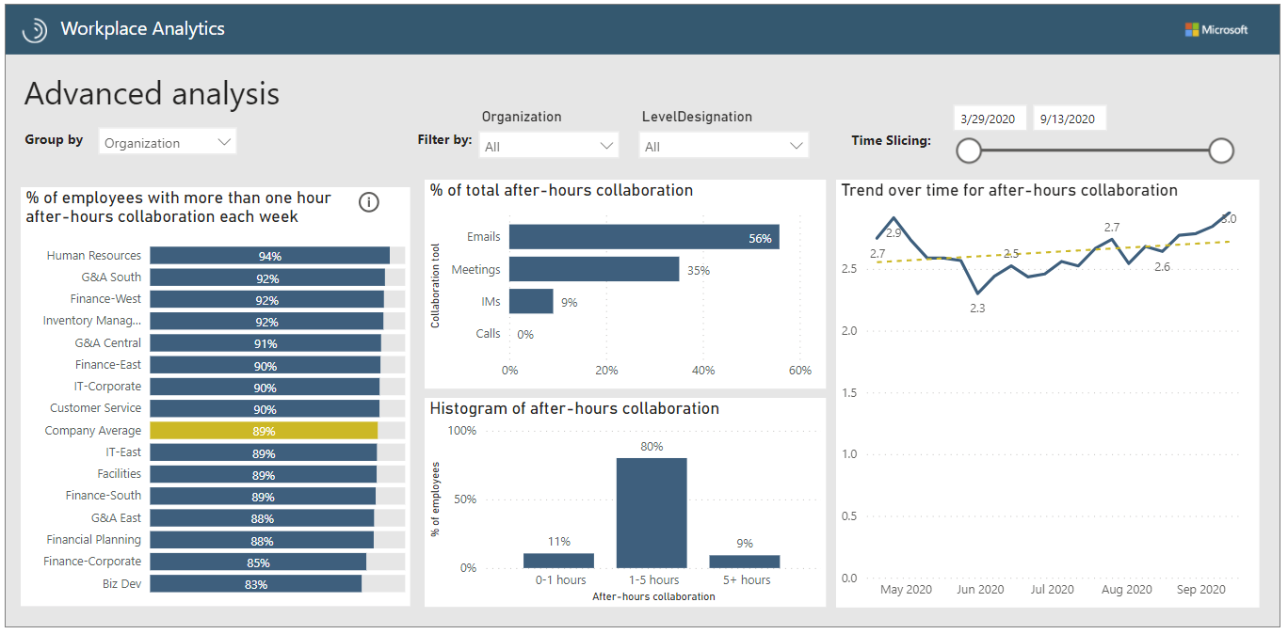The image size is (1288, 634).
Task: Expand the Organization filter dropdown
Action: tap(549, 147)
